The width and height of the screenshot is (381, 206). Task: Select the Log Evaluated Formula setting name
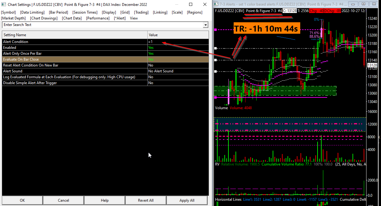click(75, 77)
